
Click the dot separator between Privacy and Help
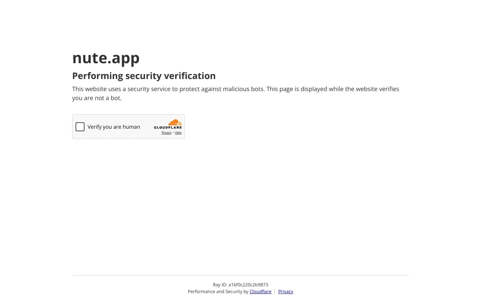[x=173, y=132]
